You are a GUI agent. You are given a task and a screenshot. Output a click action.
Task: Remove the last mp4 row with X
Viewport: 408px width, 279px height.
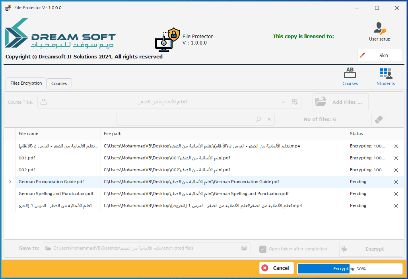tap(396, 206)
